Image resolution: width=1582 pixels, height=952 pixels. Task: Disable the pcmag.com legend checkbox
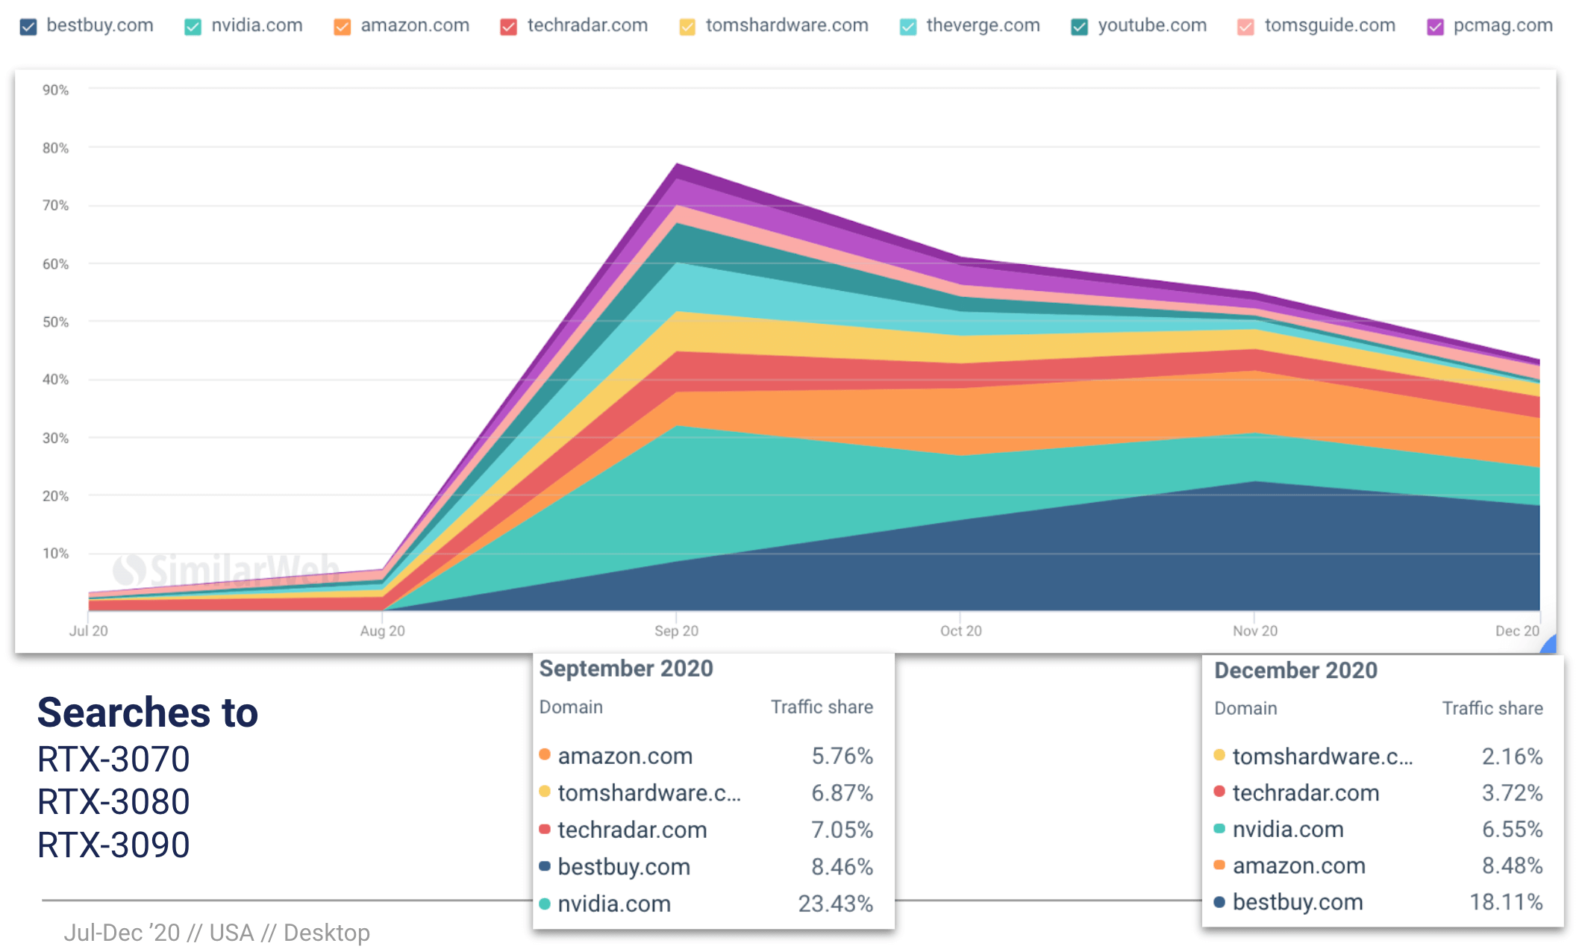point(1435,28)
